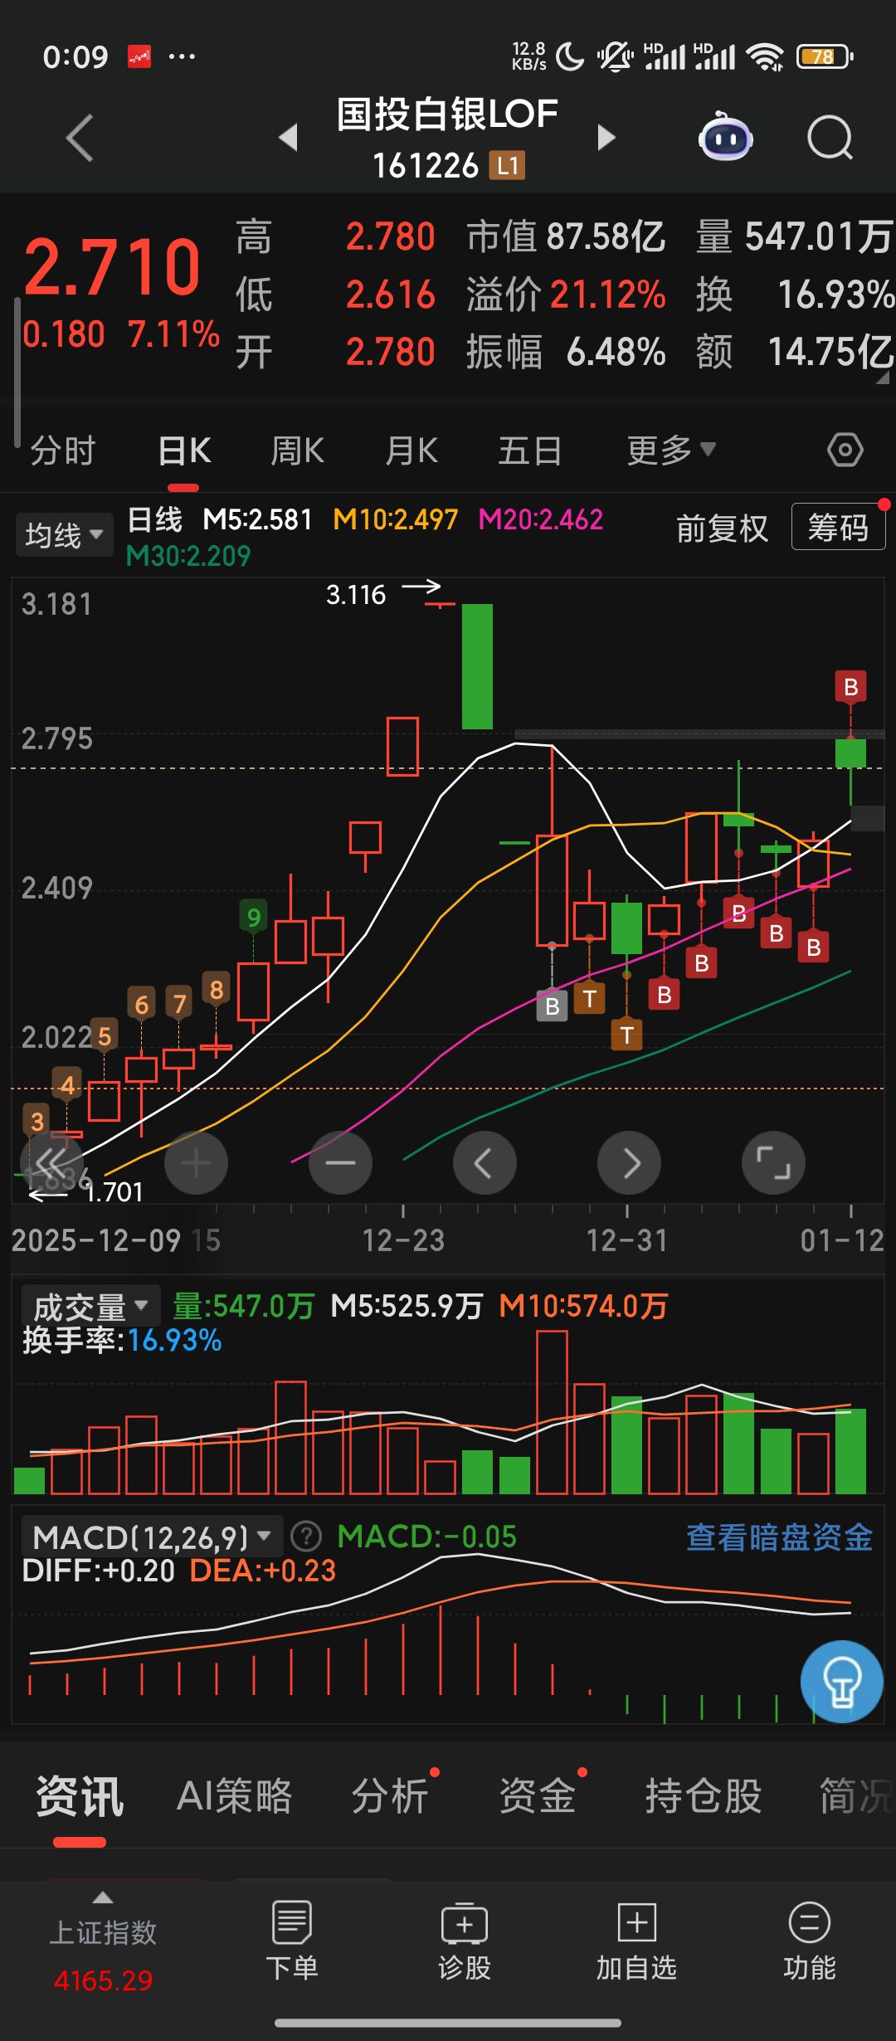Expand chart to fullscreen

click(x=773, y=1163)
